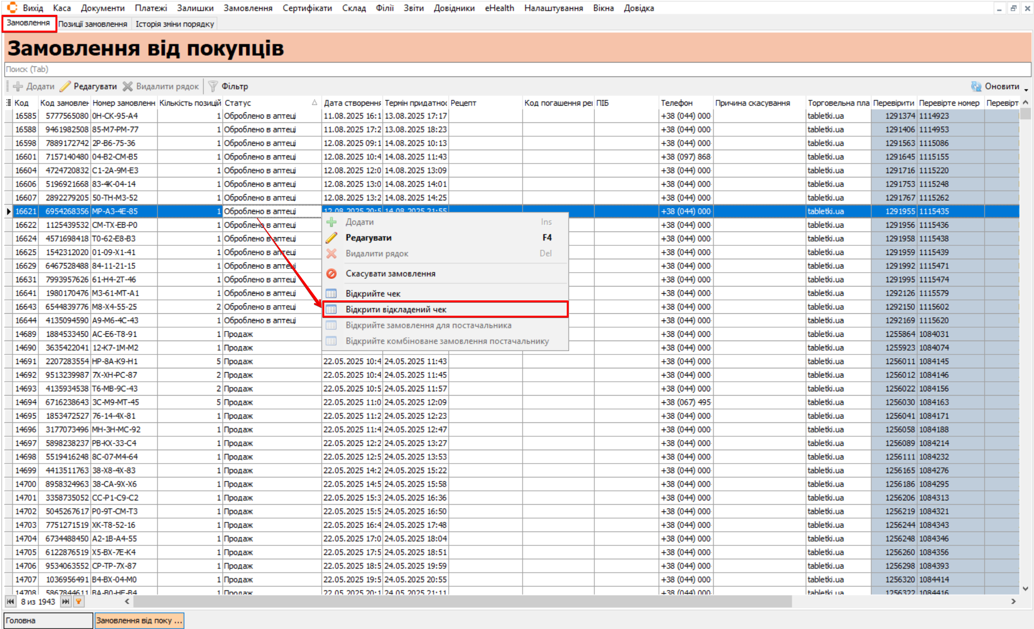
Task: Jump to first record navigation button
Action: tap(11, 601)
